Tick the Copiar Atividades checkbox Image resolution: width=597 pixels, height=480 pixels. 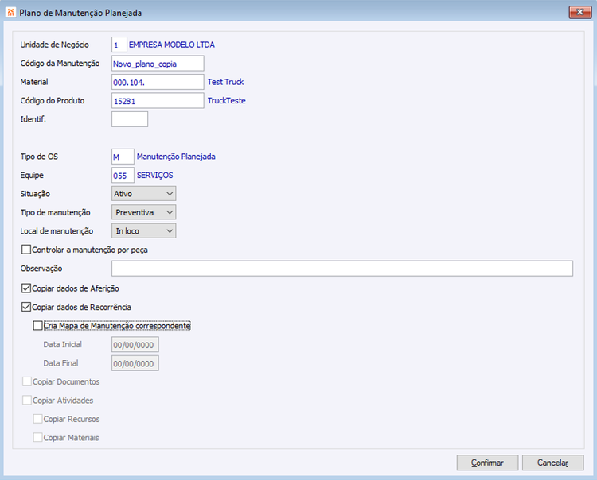(x=26, y=401)
